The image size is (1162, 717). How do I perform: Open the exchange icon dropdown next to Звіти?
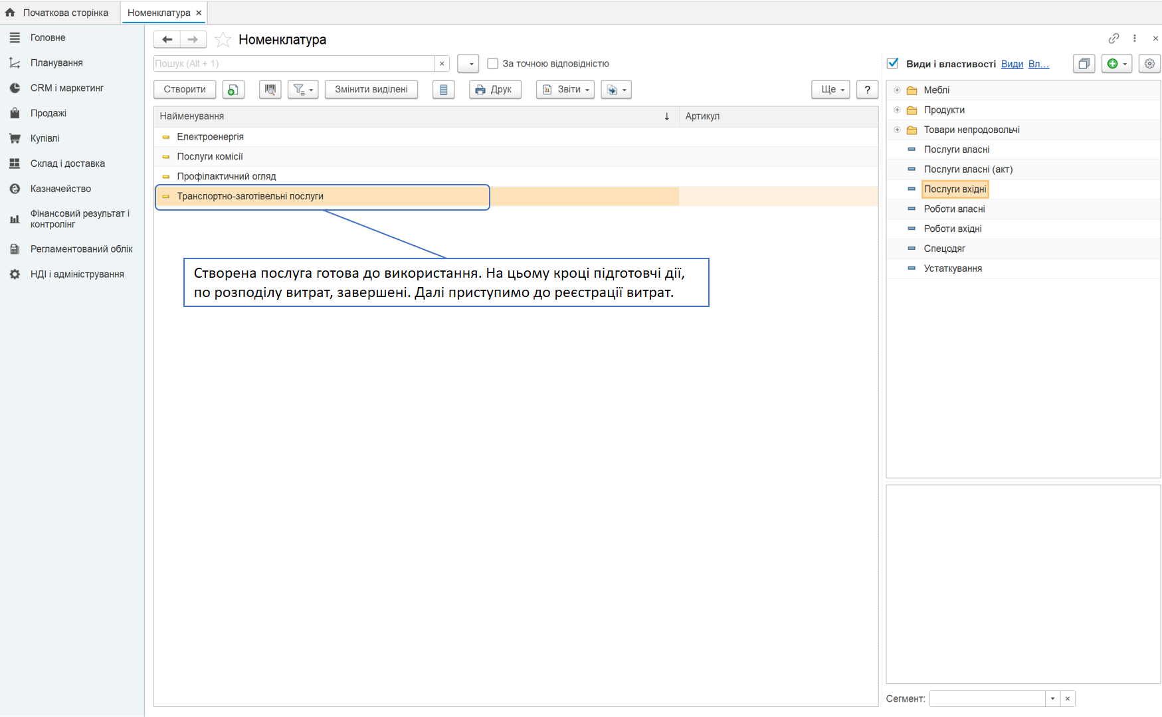tap(616, 90)
